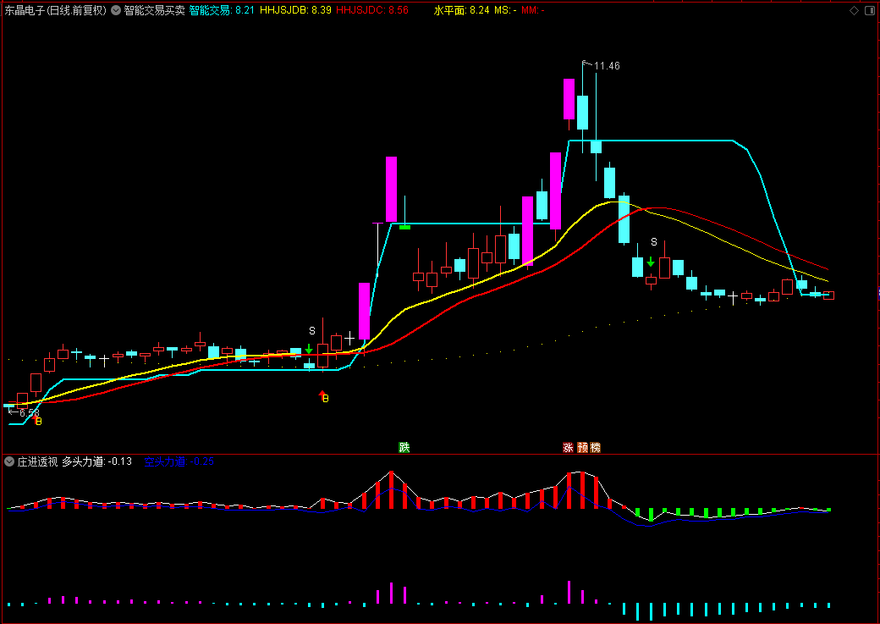
Task: Open the red 涨 event marker
Action: (x=568, y=447)
